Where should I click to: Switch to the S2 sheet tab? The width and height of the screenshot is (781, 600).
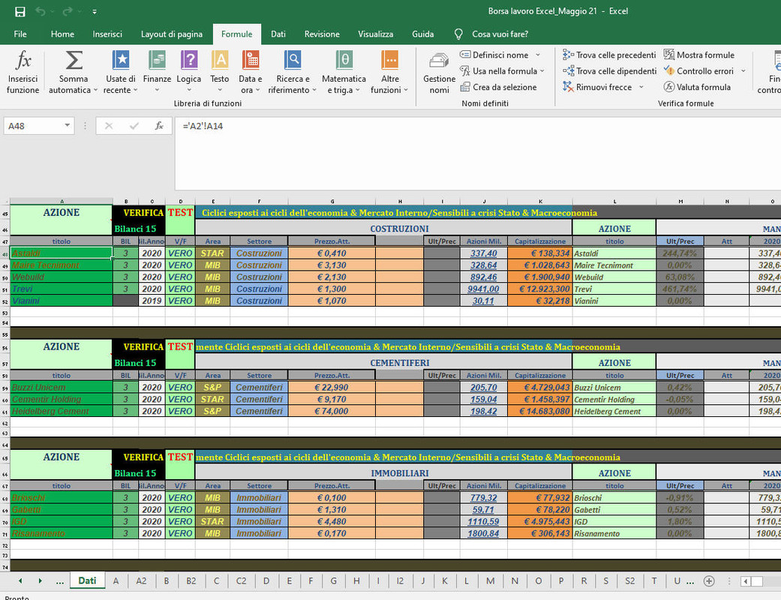click(x=629, y=581)
